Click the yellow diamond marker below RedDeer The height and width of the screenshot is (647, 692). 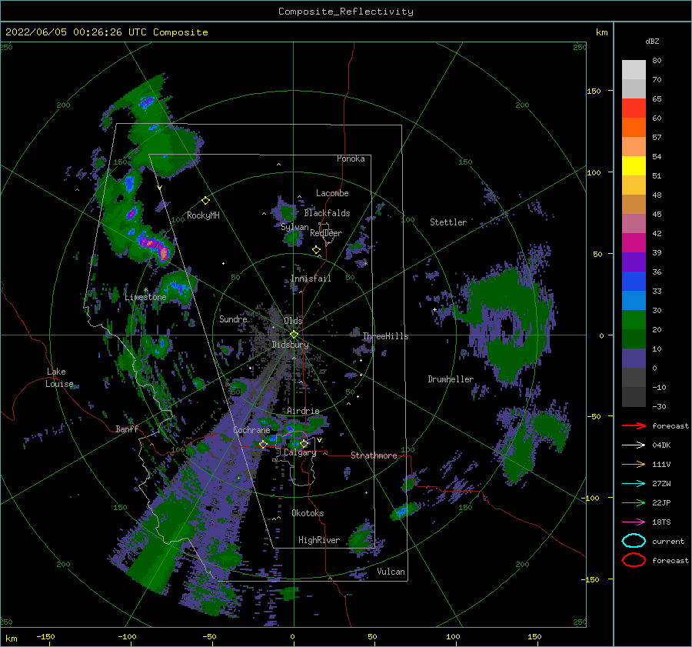click(316, 250)
